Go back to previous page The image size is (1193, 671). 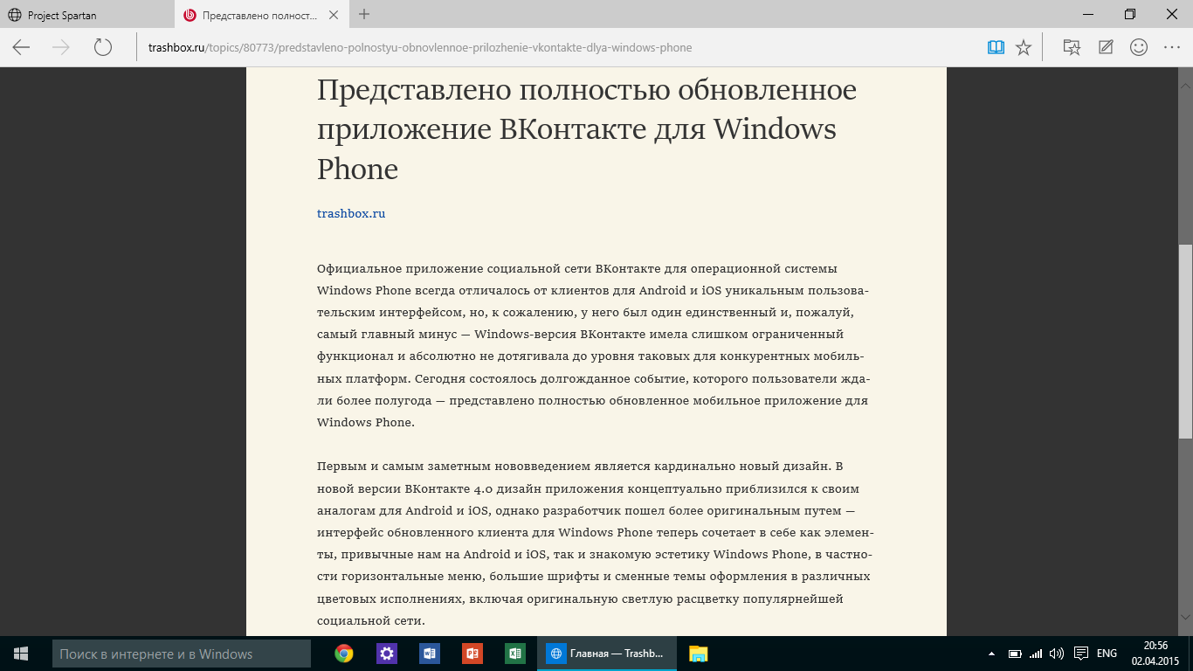point(21,47)
